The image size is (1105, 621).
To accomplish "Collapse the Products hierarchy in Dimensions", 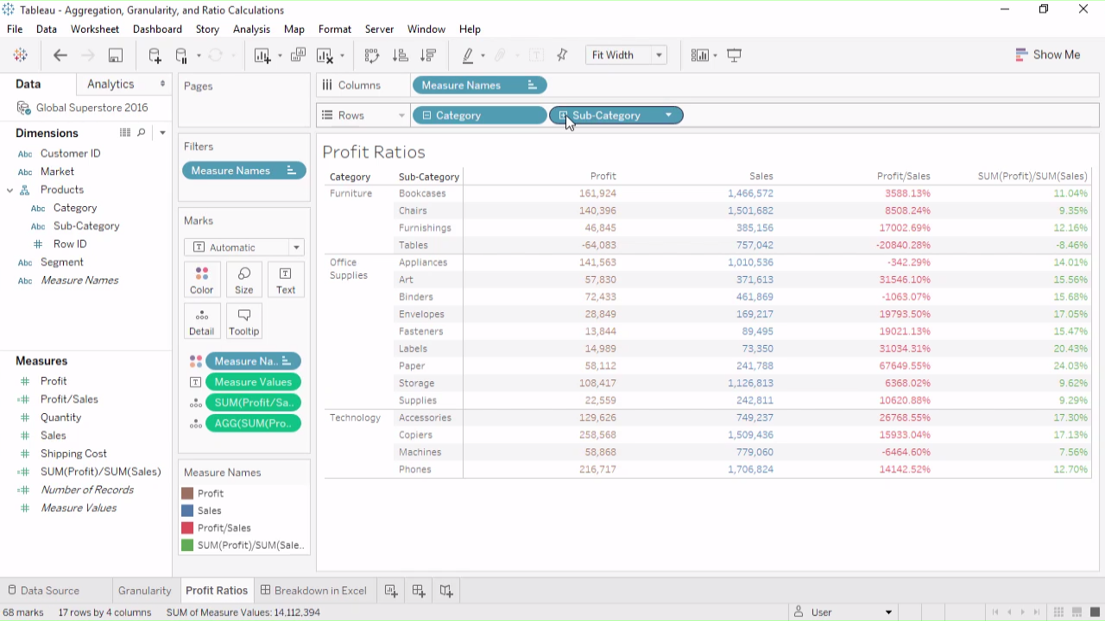I will [10, 190].
